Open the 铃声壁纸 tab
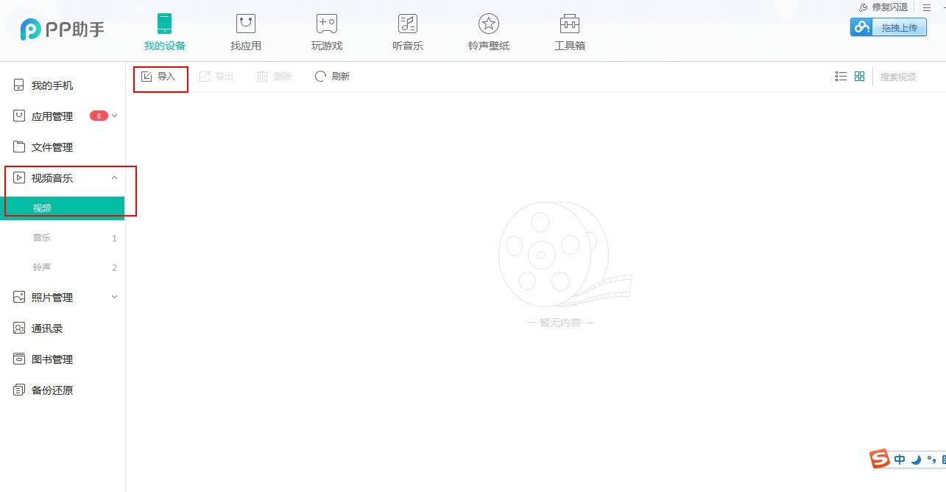Image resolution: width=946 pixels, height=492 pixels. (489, 32)
